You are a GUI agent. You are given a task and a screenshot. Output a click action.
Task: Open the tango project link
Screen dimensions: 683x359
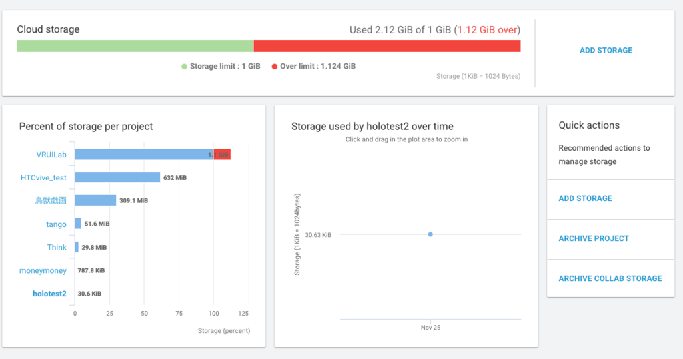pos(56,224)
